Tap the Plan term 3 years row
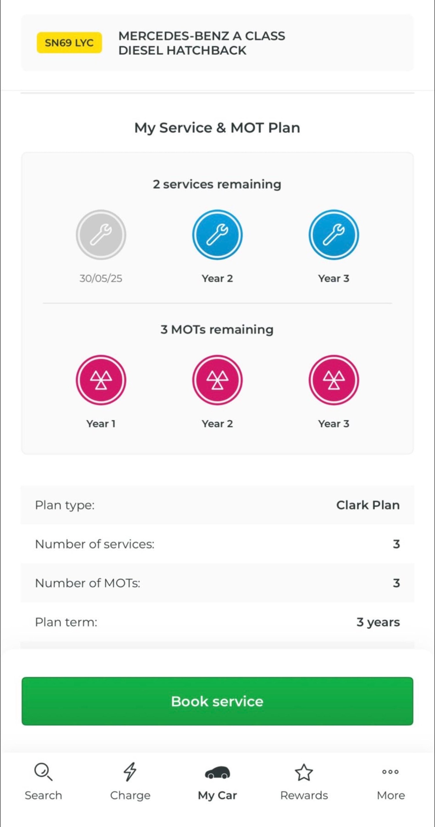This screenshot has width=435, height=827. coord(217,622)
